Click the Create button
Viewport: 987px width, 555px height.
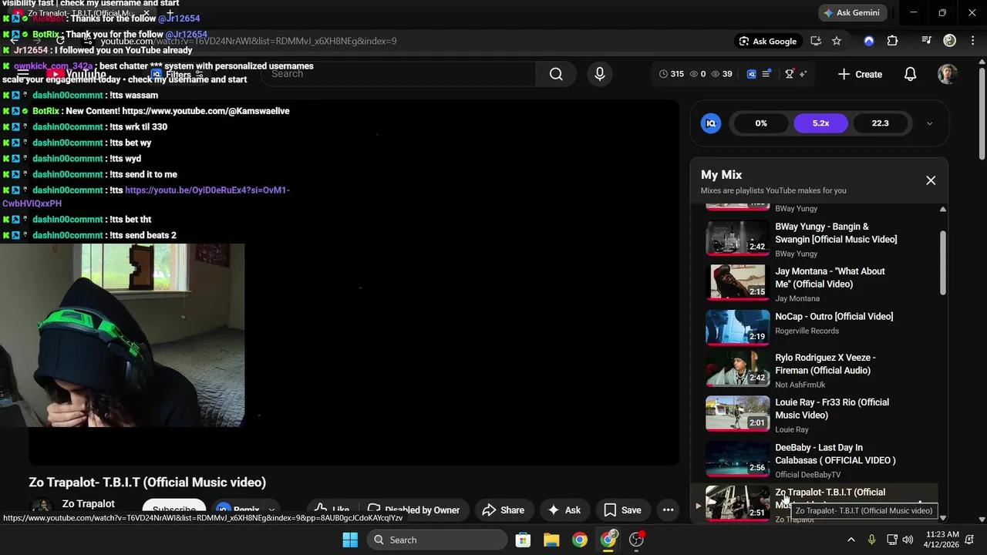click(x=860, y=74)
